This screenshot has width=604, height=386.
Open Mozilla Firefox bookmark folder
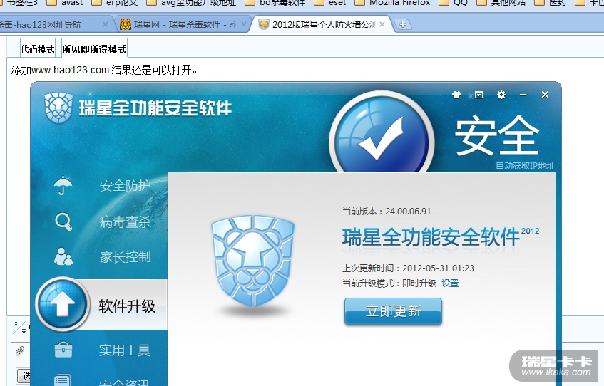click(392, 3)
